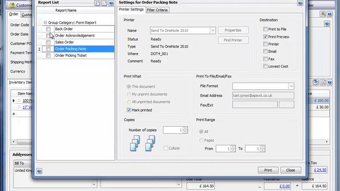Click the Fax number input field
The image size is (340, 191).
[x=255, y=105]
